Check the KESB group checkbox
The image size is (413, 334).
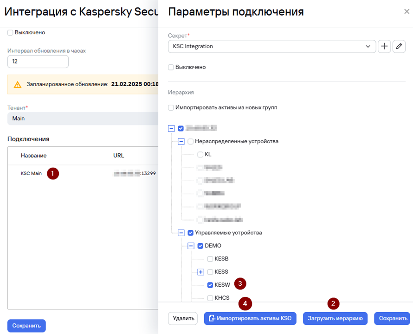[x=210, y=259]
